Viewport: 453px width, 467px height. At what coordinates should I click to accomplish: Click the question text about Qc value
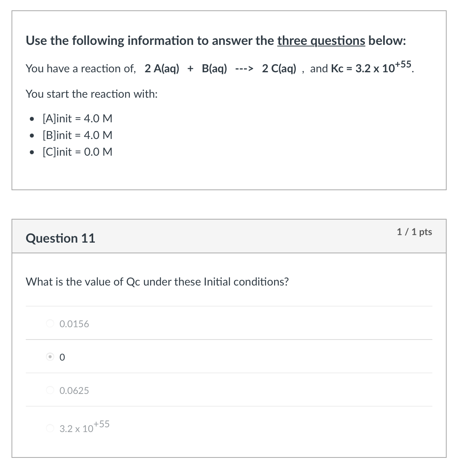tap(157, 282)
